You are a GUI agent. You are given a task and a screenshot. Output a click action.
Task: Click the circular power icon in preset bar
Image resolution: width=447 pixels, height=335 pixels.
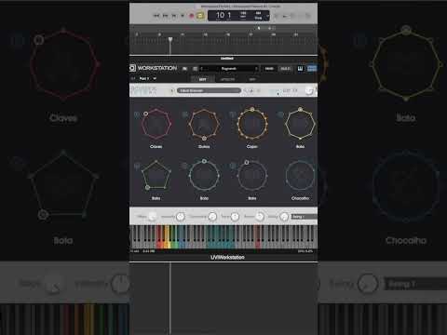click(309, 90)
